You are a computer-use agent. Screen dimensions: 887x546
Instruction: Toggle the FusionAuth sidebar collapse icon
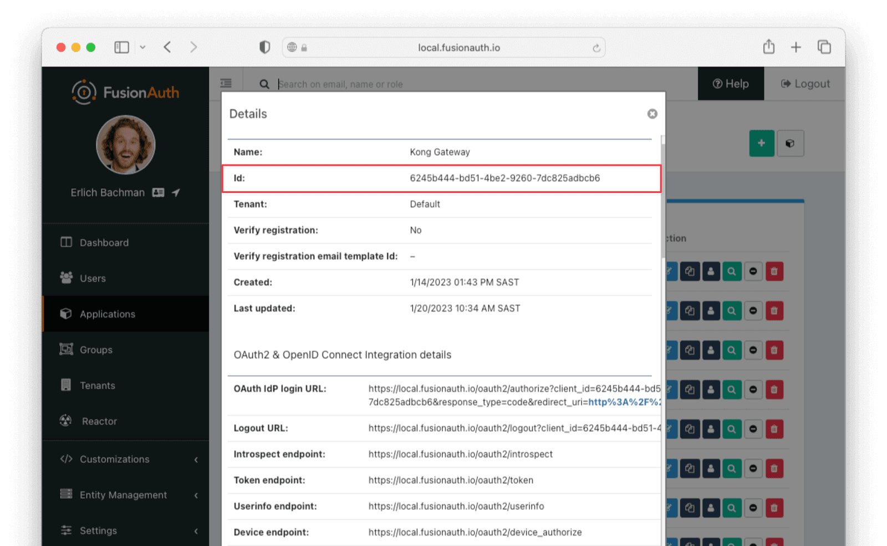click(x=226, y=84)
